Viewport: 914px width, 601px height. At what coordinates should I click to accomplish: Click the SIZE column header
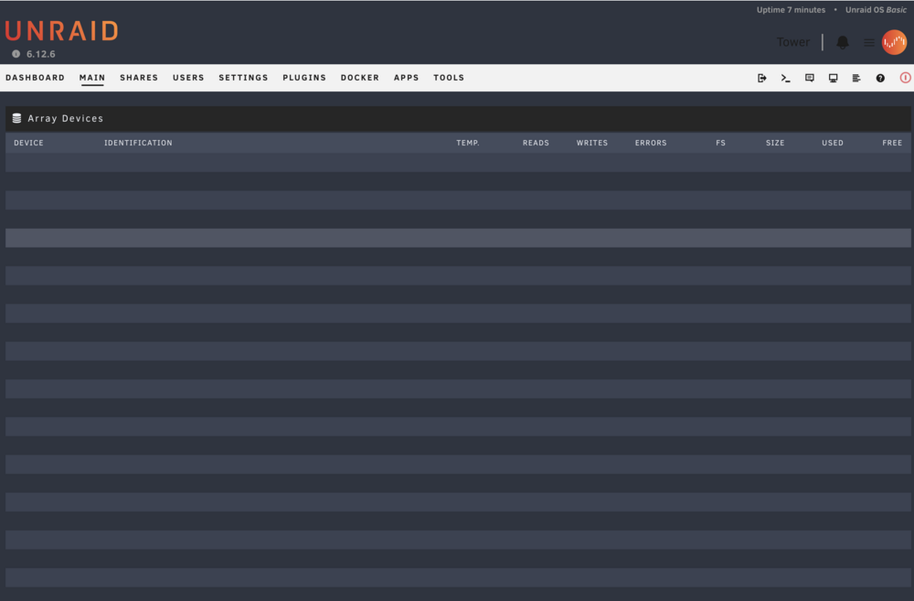click(x=775, y=143)
